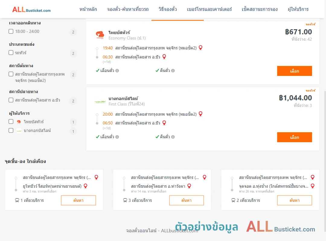Tick destination station อ.ปัว filter checkbox

point(11,100)
